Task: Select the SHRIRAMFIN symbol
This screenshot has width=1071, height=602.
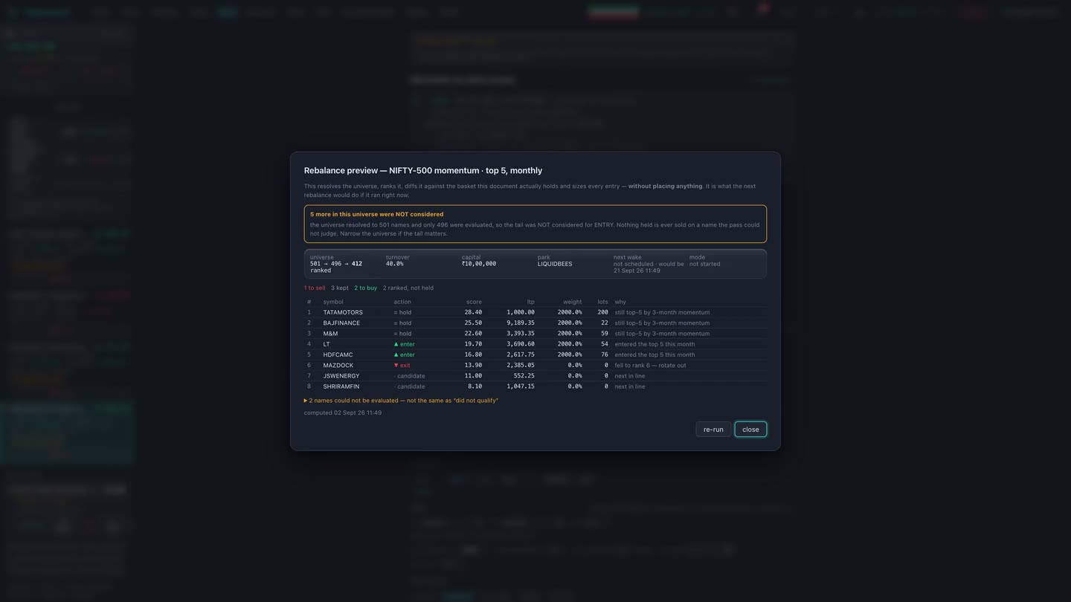Action: 341,386
